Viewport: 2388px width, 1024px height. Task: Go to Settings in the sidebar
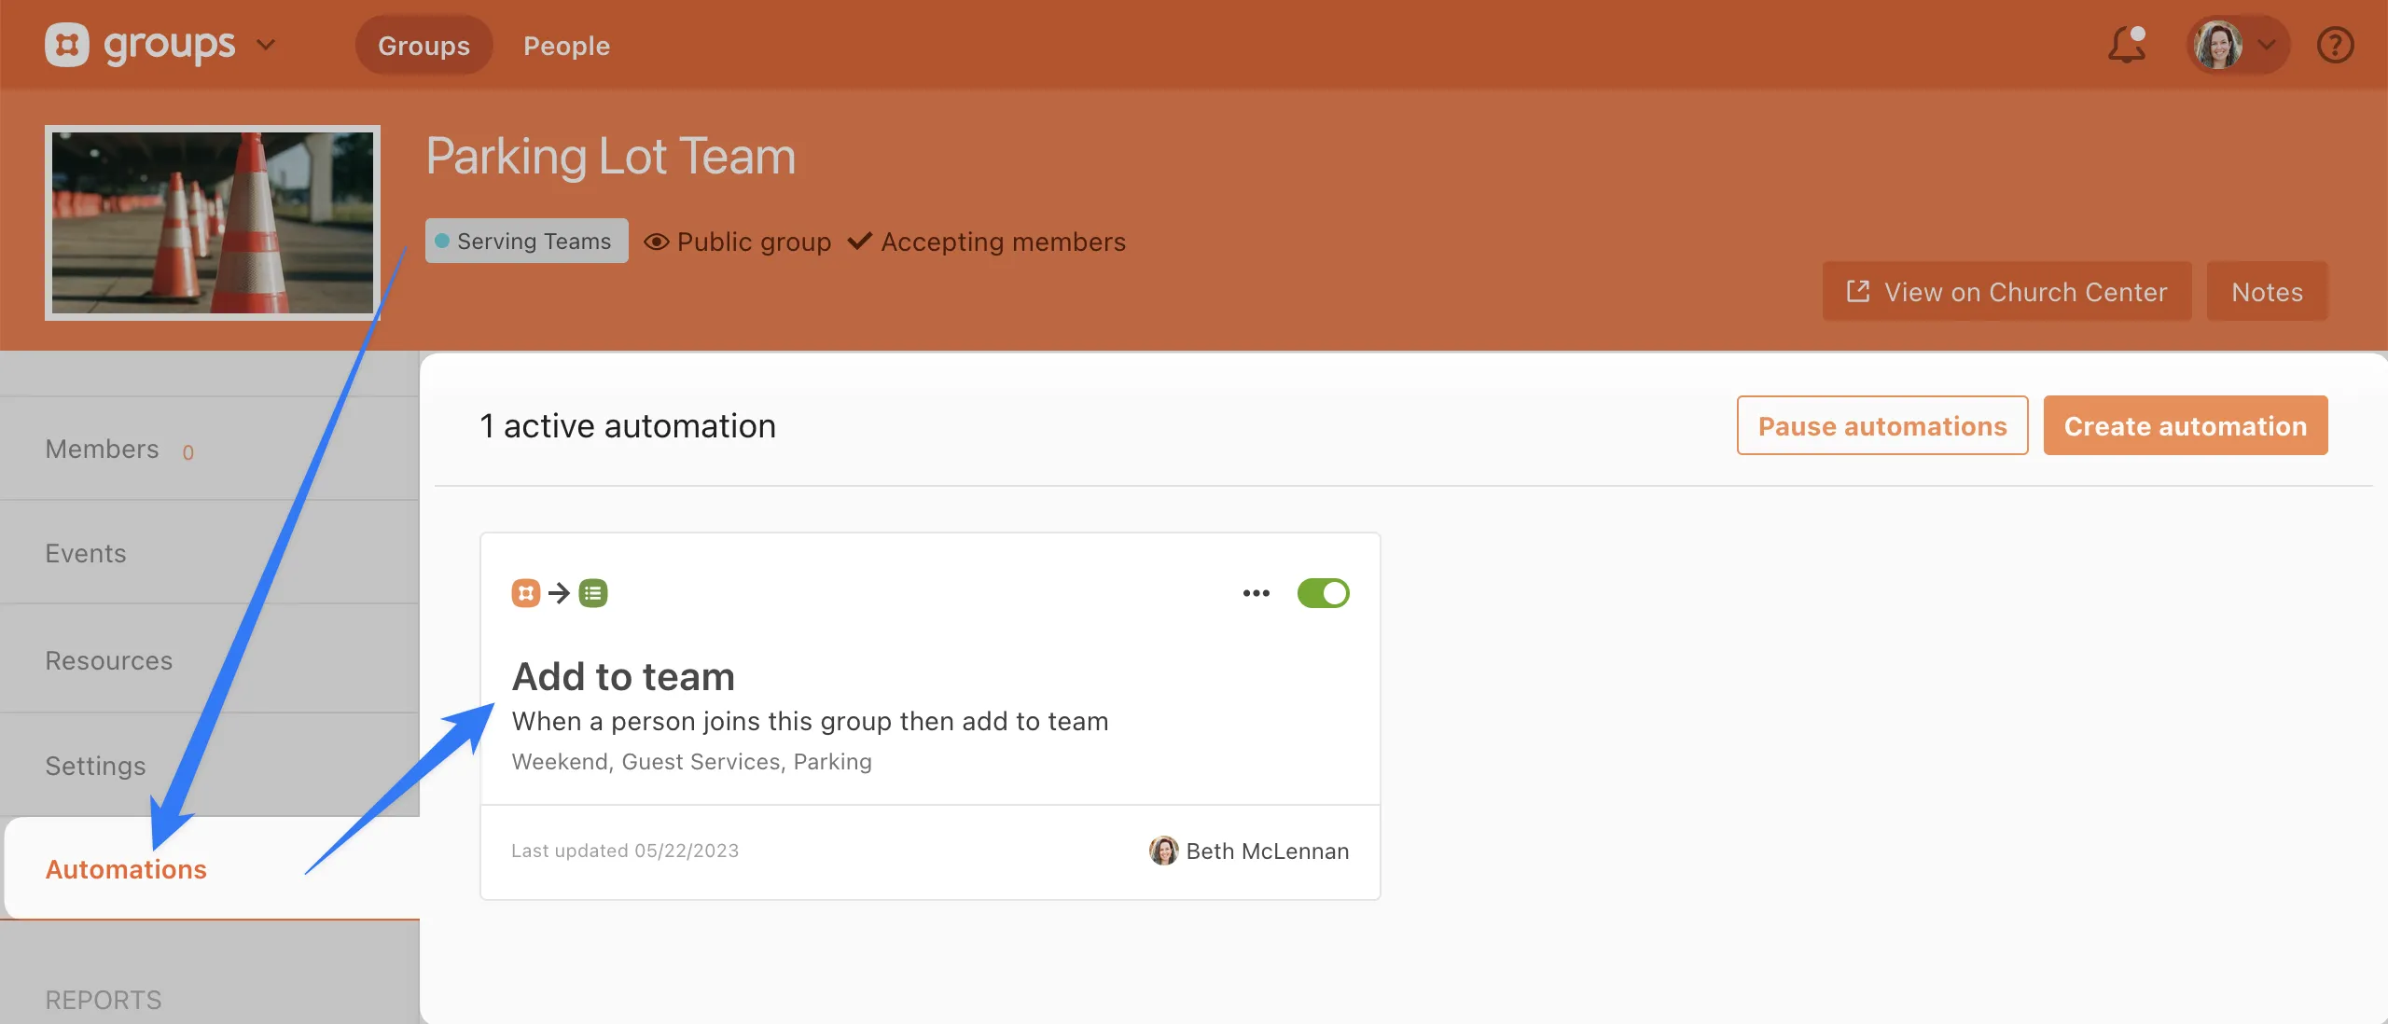pos(95,766)
